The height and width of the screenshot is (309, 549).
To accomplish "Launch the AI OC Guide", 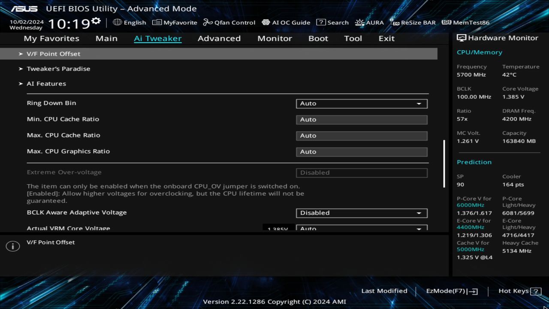I will click(286, 22).
